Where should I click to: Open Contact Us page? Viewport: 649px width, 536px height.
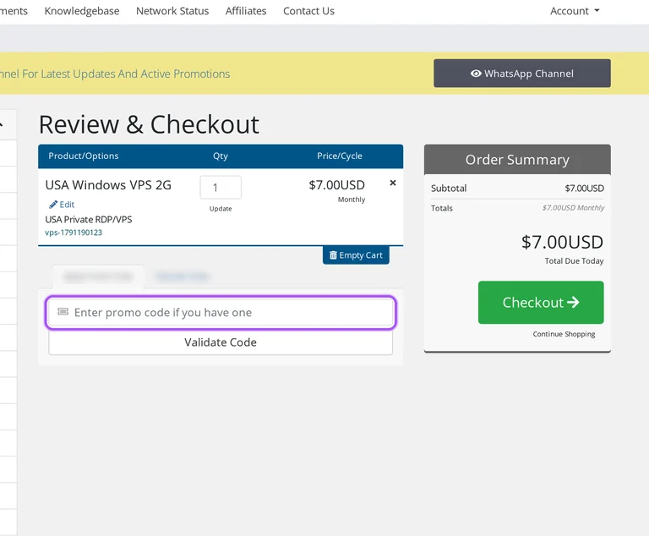point(308,11)
